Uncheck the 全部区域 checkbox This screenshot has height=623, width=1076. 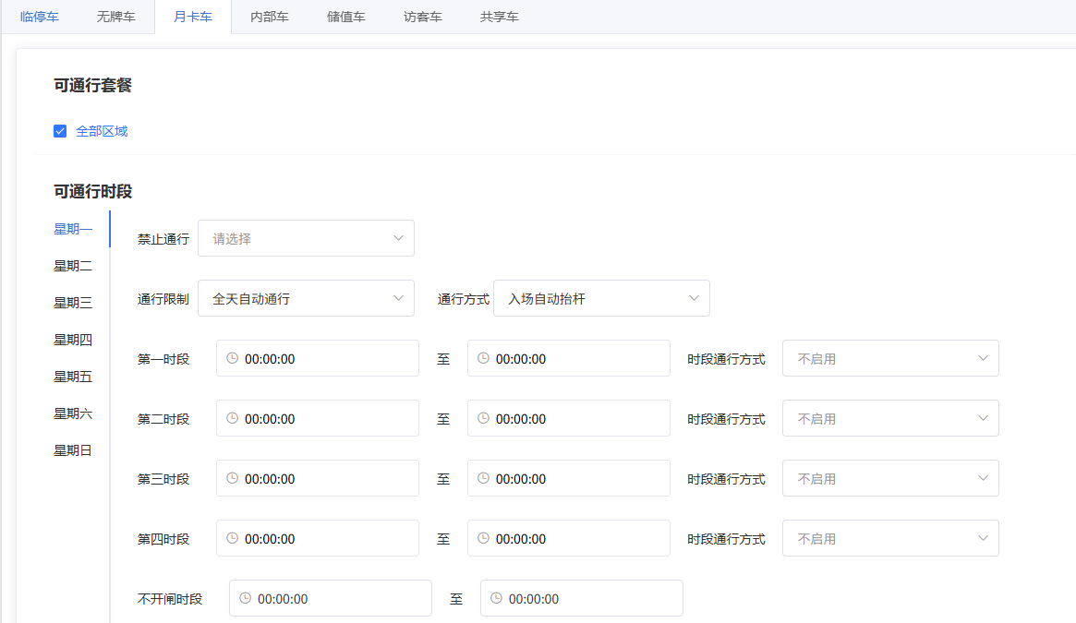tap(60, 131)
